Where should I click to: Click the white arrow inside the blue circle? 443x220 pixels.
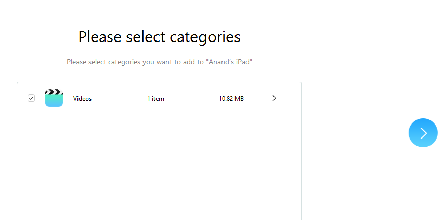pyautogui.click(x=424, y=133)
